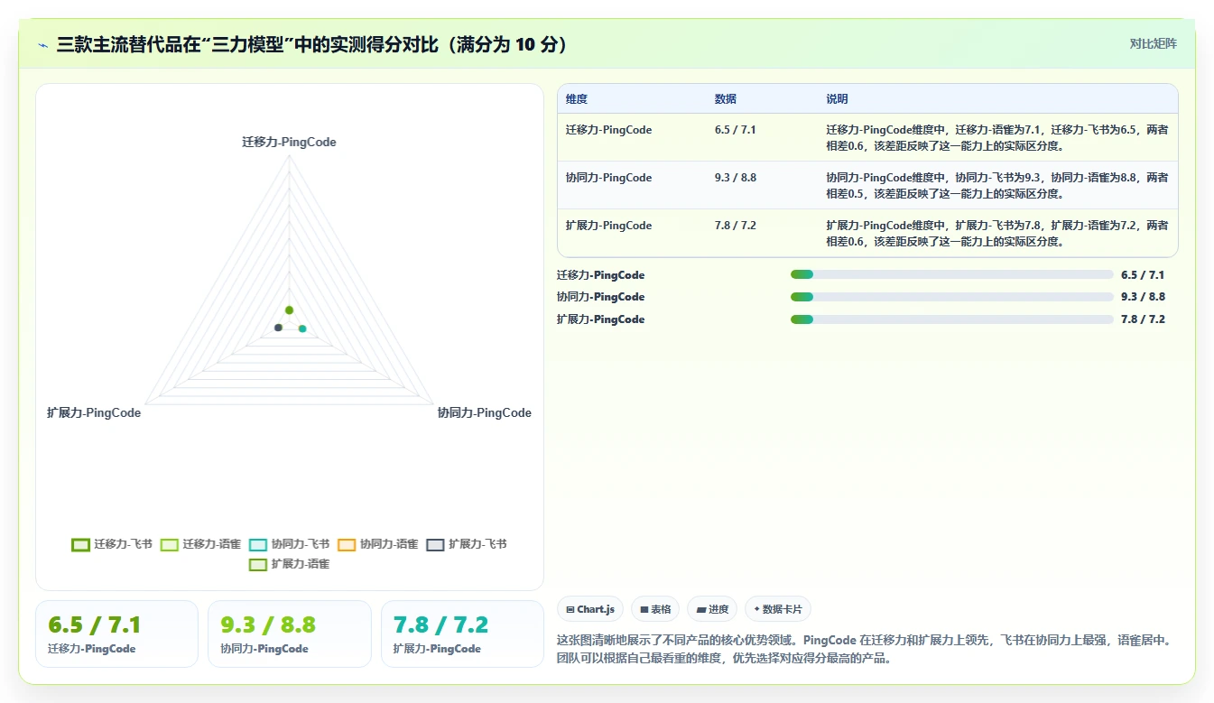Click the 协同力 description mentioning 相差0.5 in the table
Screen dimensions: 1214x703
pos(996,185)
